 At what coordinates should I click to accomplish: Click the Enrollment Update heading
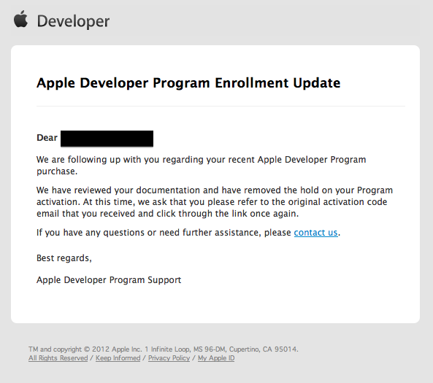tap(188, 82)
